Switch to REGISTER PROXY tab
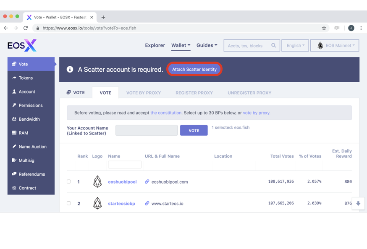This screenshot has height=249, width=367. pos(194,93)
